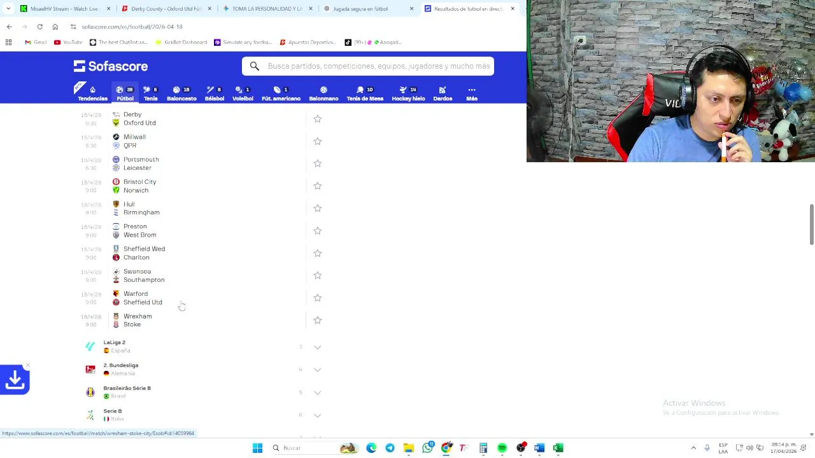Click the page vertical scrollbar thumb
Viewport: 815px width, 458px height.
(x=811, y=224)
